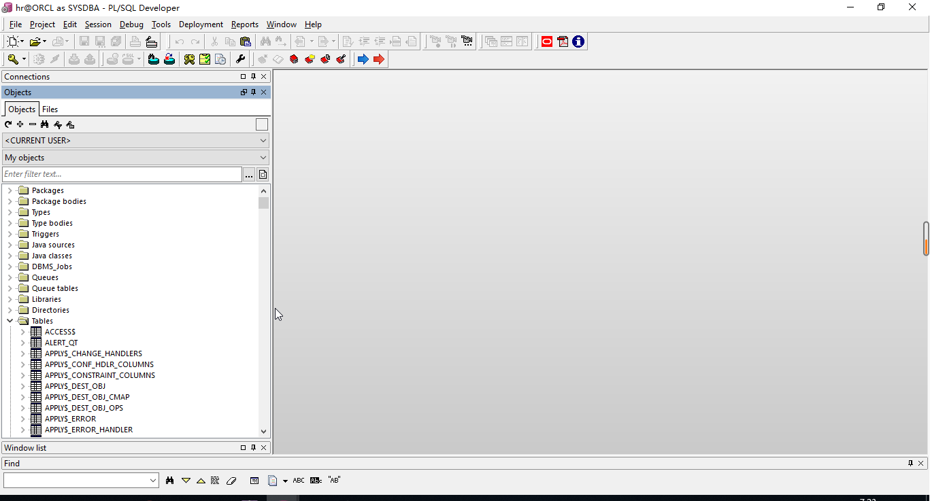Click the blue right arrow icon

point(363,59)
